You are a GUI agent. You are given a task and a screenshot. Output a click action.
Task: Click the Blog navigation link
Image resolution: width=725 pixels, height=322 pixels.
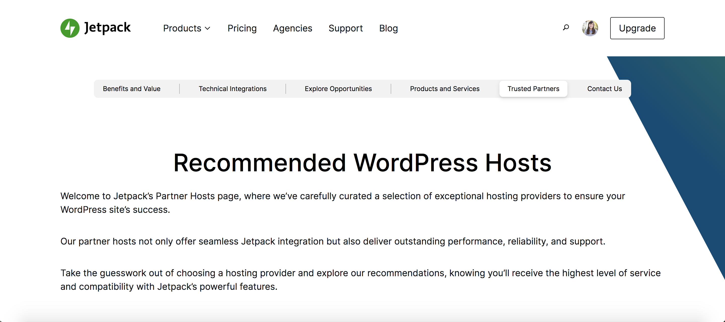tap(388, 28)
